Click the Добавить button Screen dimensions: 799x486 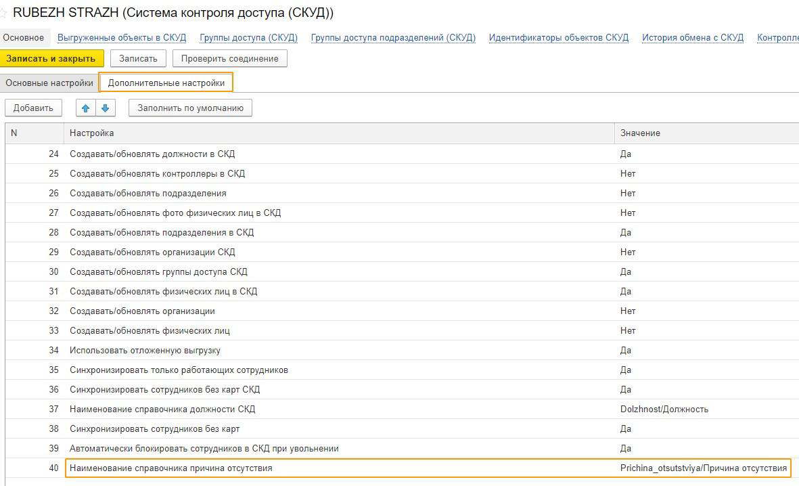point(33,108)
